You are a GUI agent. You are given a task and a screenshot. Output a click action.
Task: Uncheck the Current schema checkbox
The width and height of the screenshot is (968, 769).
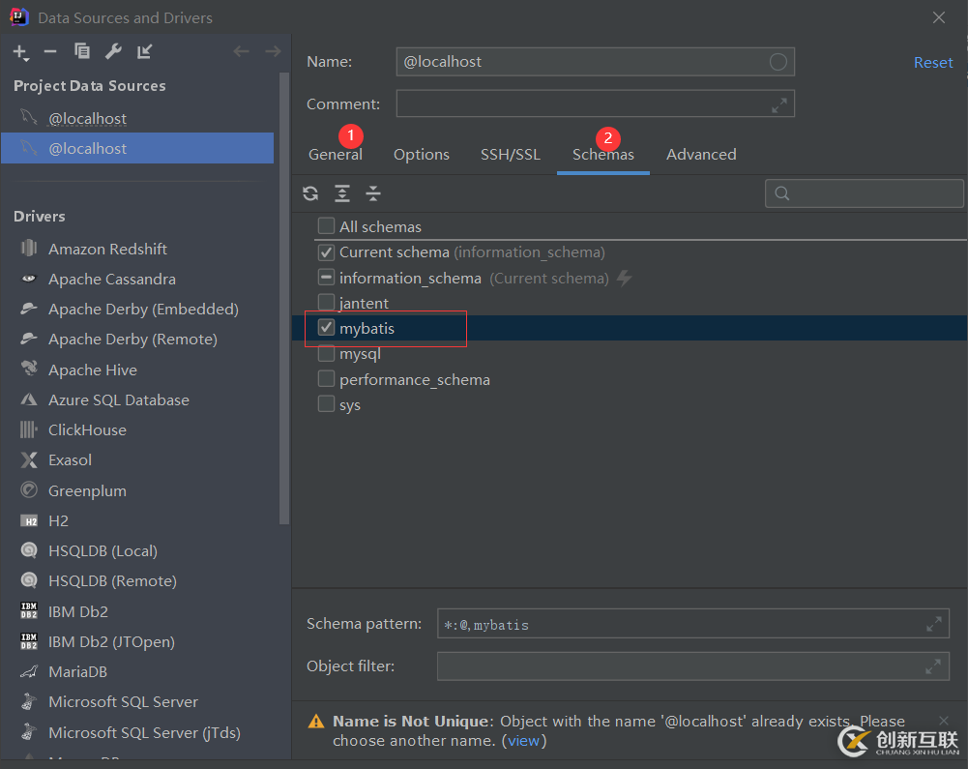click(x=326, y=252)
